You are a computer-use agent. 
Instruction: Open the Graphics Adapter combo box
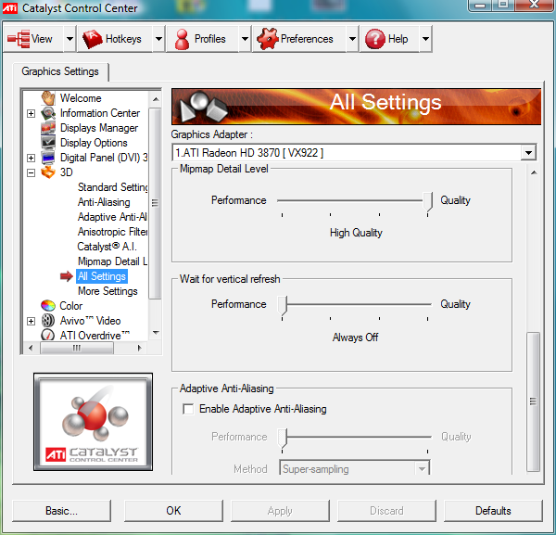tap(354, 153)
